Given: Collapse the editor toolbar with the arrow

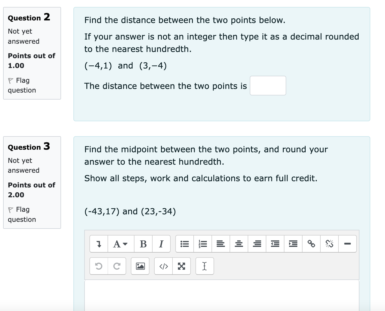Looking at the screenshot, I should pyautogui.click(x=99, y=244).
